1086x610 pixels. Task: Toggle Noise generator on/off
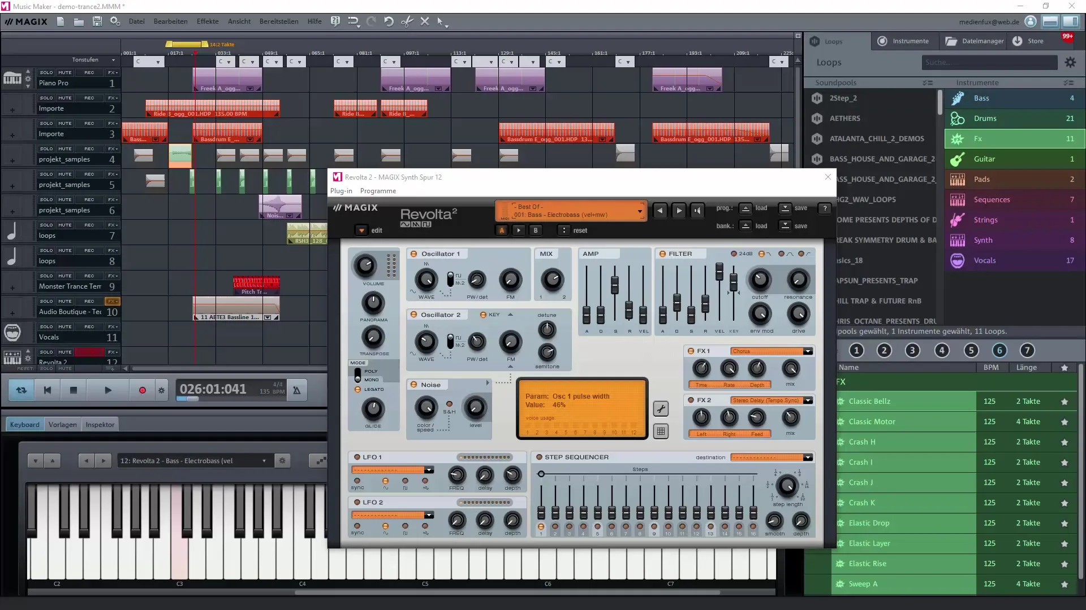[x=413, y=385]
